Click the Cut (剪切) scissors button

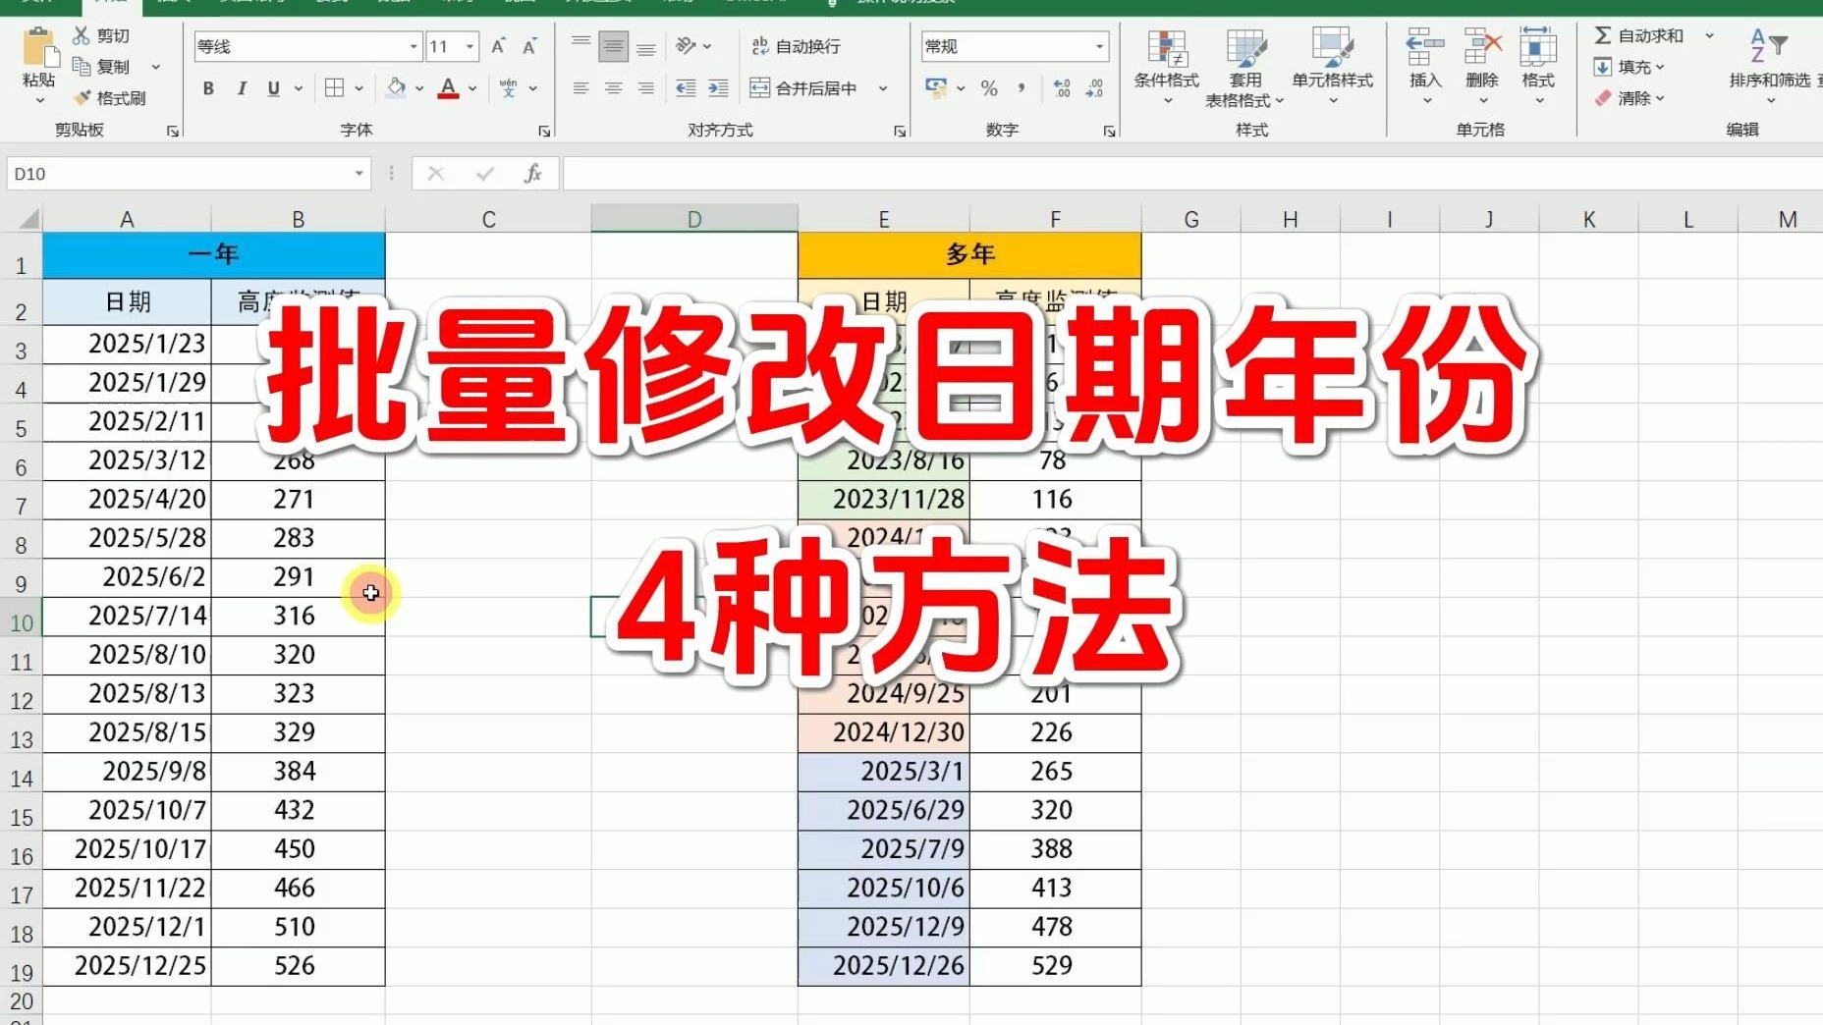(101, 35)
